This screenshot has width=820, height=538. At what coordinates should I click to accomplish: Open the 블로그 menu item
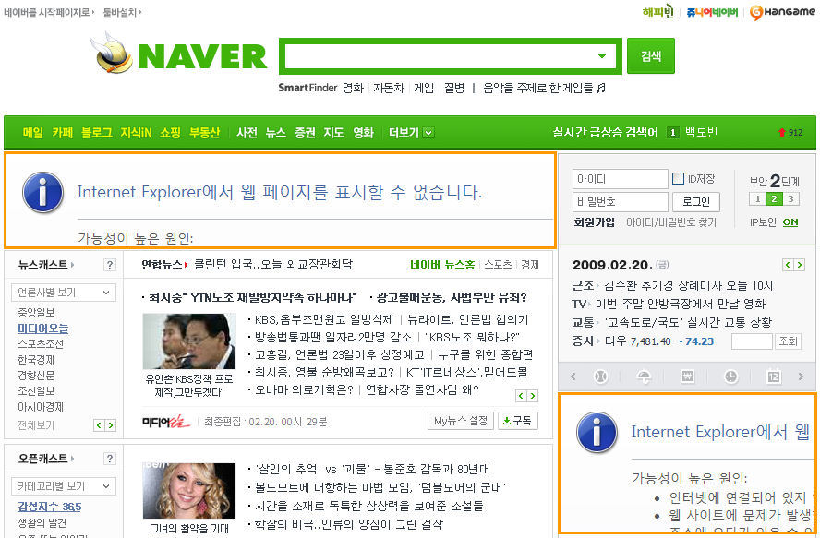point(97,133)
